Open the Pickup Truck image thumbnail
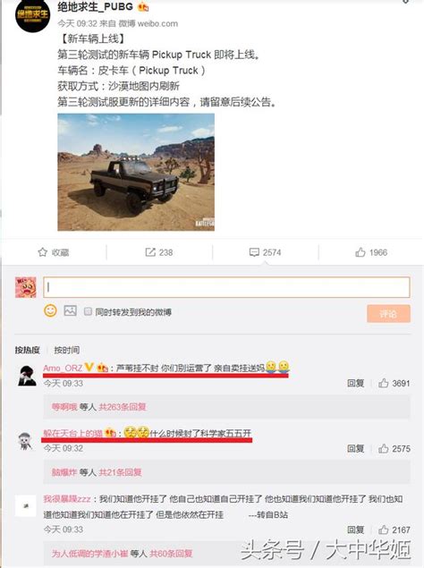The image size is (424, 568). 136,172
